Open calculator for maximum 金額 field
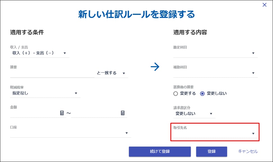 (x=123, y=113)
